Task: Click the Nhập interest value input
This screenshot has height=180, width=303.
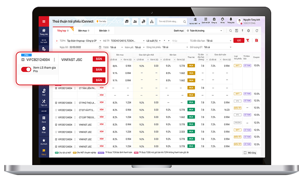Action: [180, 41]
